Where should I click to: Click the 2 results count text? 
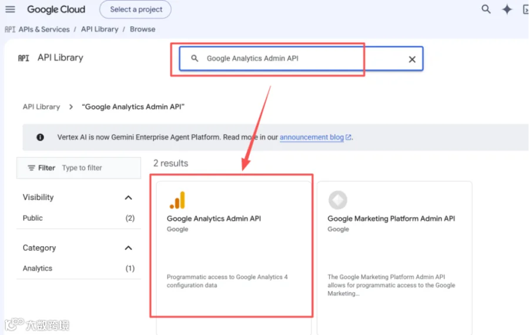click(x=170, y=163)
